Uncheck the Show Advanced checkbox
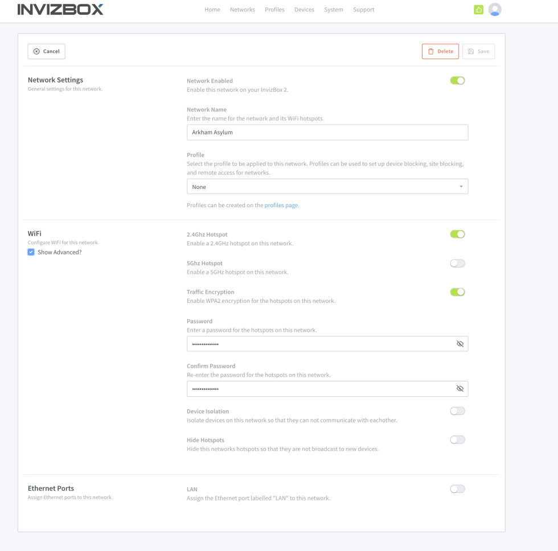Screen dimensions: 558x551 pyautogui.click(x=31, y=252)
